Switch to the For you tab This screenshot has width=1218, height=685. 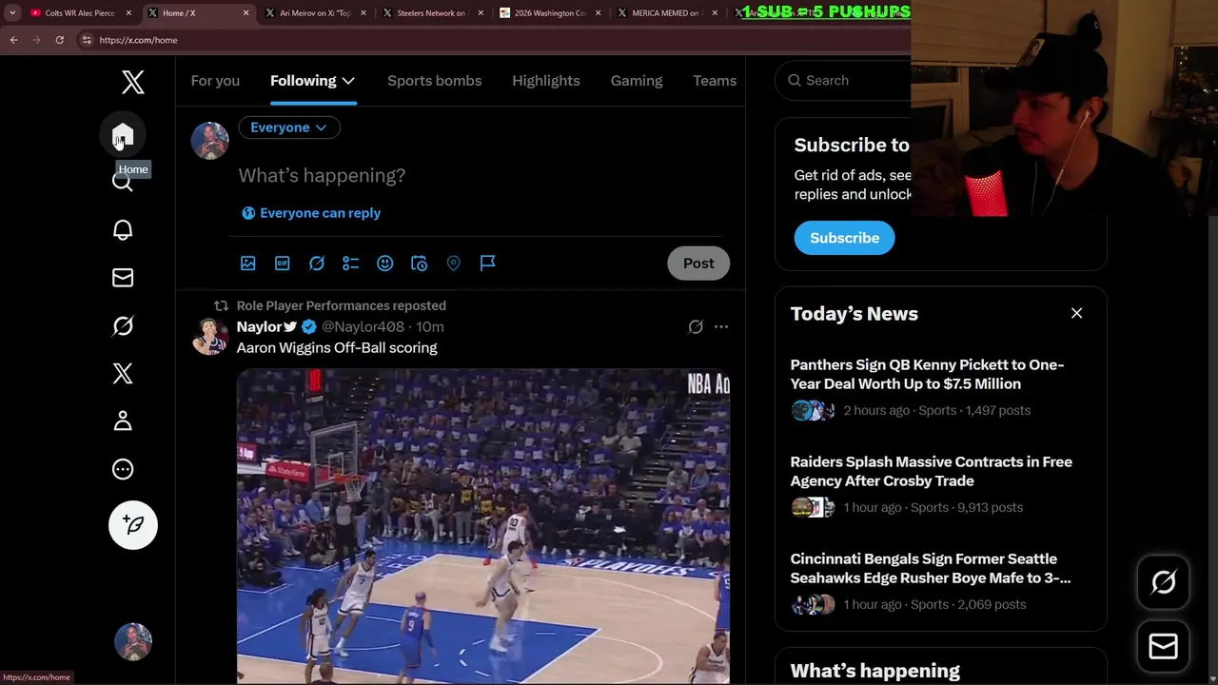coord(215,81)
